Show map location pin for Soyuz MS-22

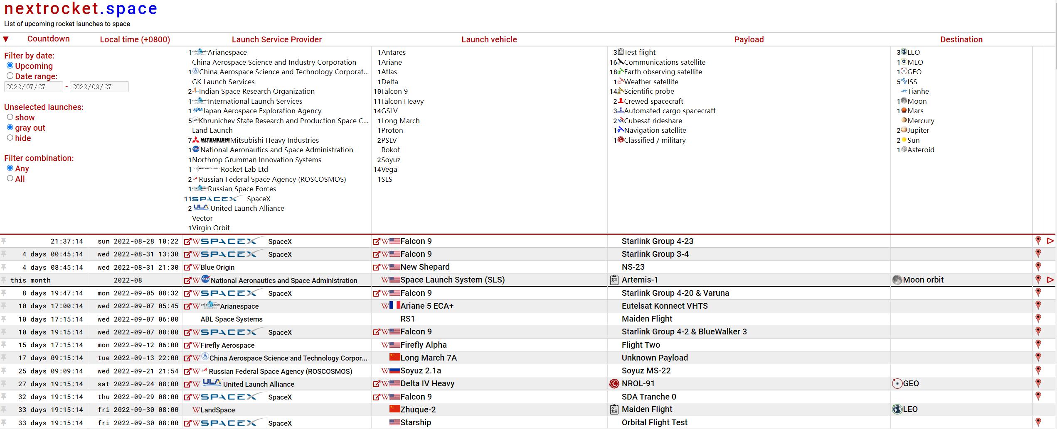pos(1038,370)
